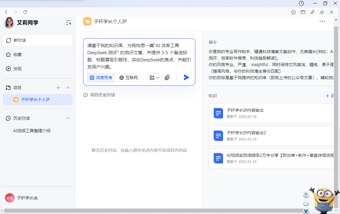The height and width of the screenshot is (214, 340).
Task: Open the three-dot more options menu
Action: pos(322,21)
